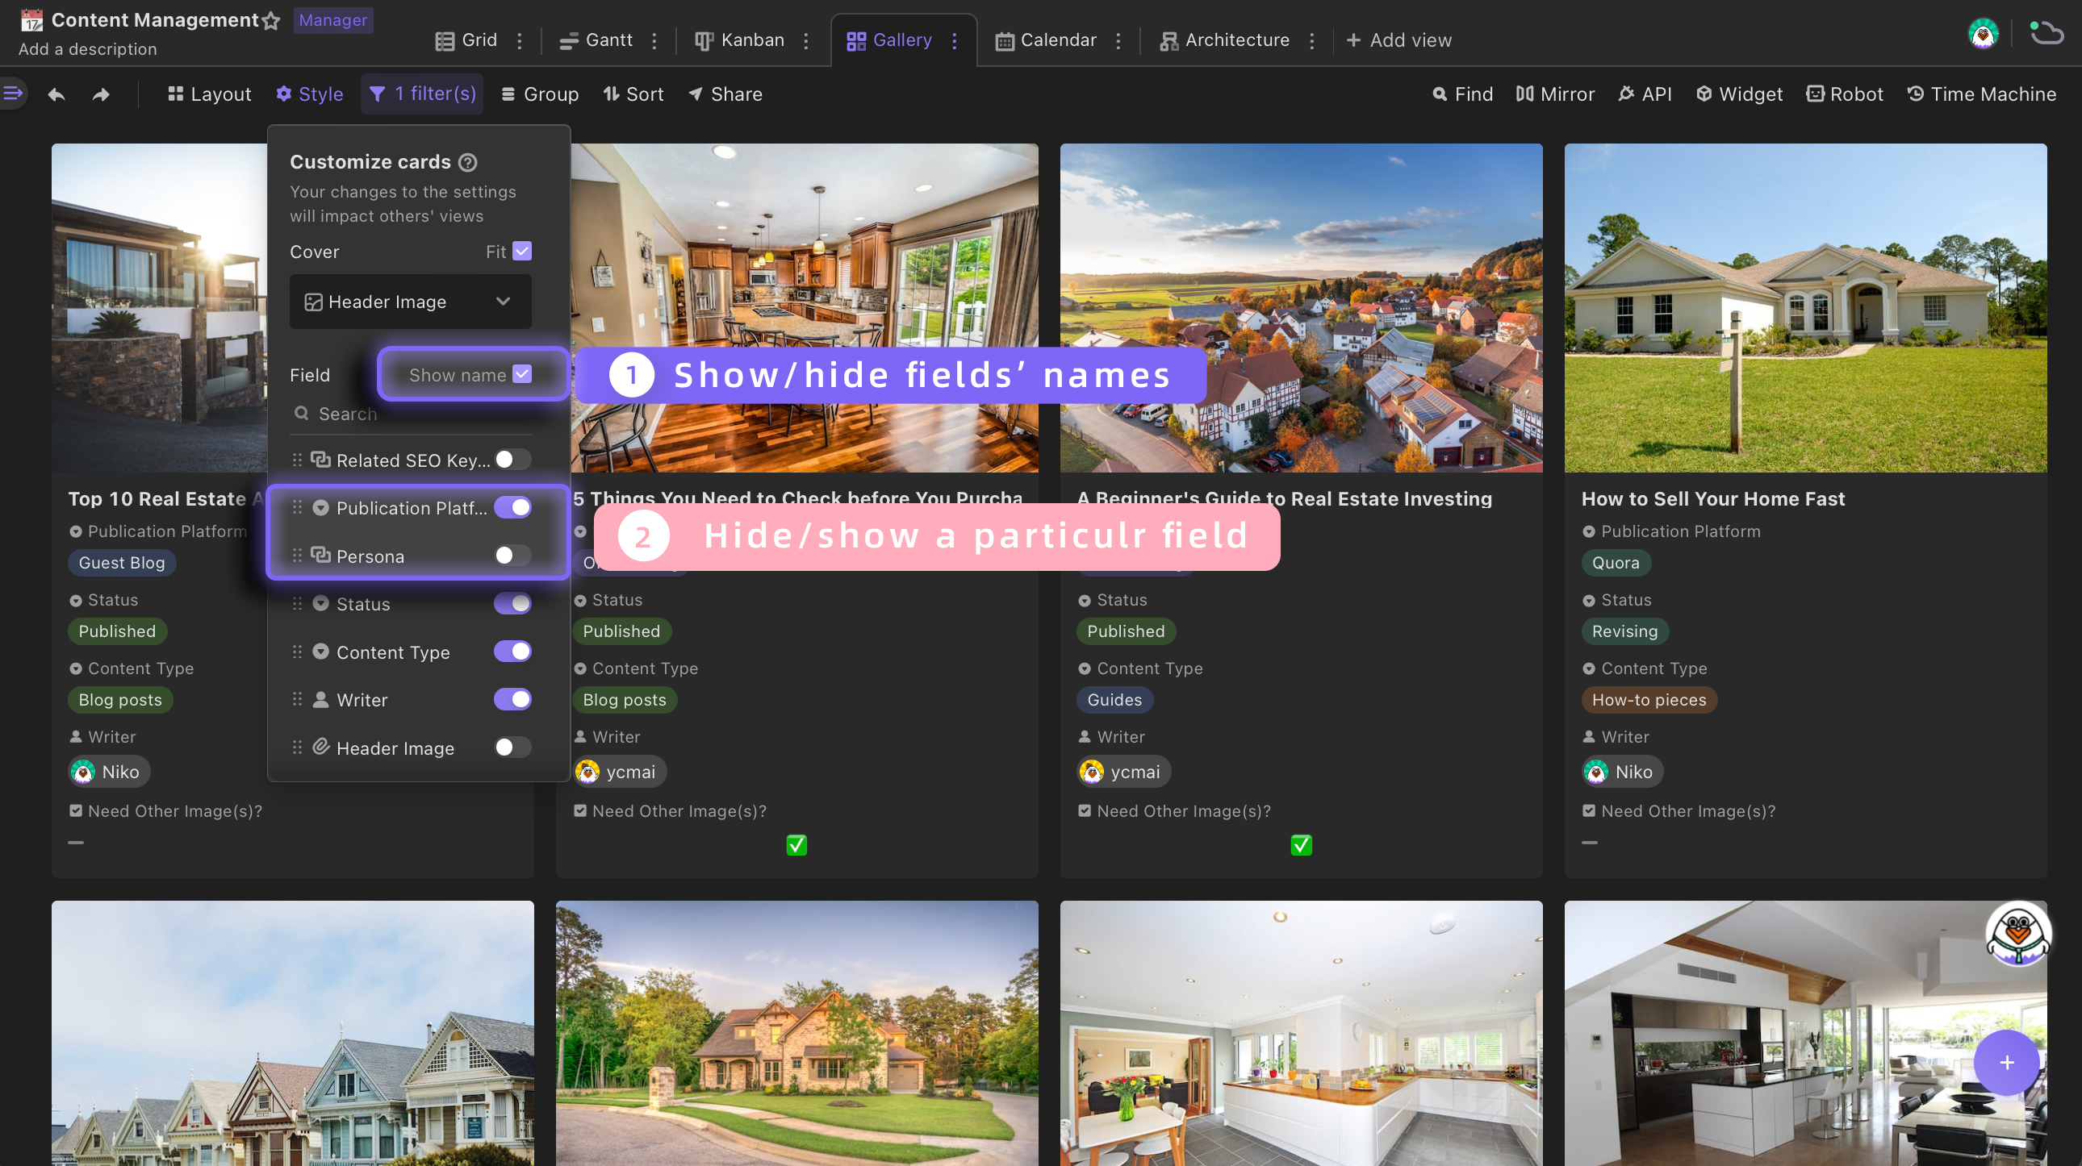Turn off the Status field toggle
The image size is (2082, 1166).
[512, 604]
